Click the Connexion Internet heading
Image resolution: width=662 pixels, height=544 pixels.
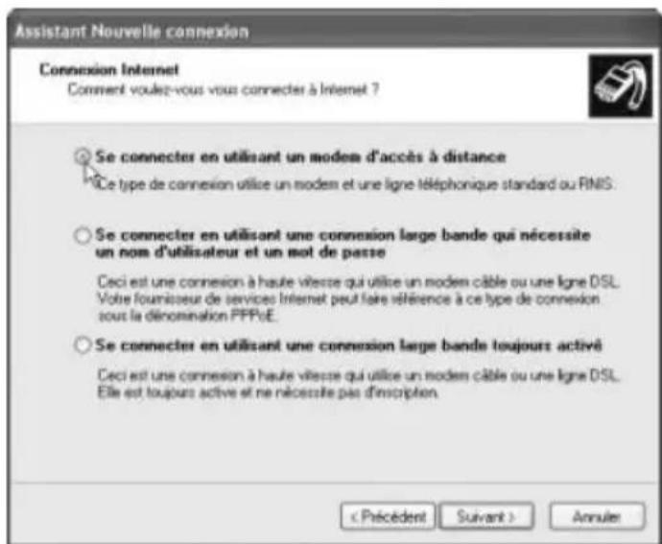coord(109,69)
